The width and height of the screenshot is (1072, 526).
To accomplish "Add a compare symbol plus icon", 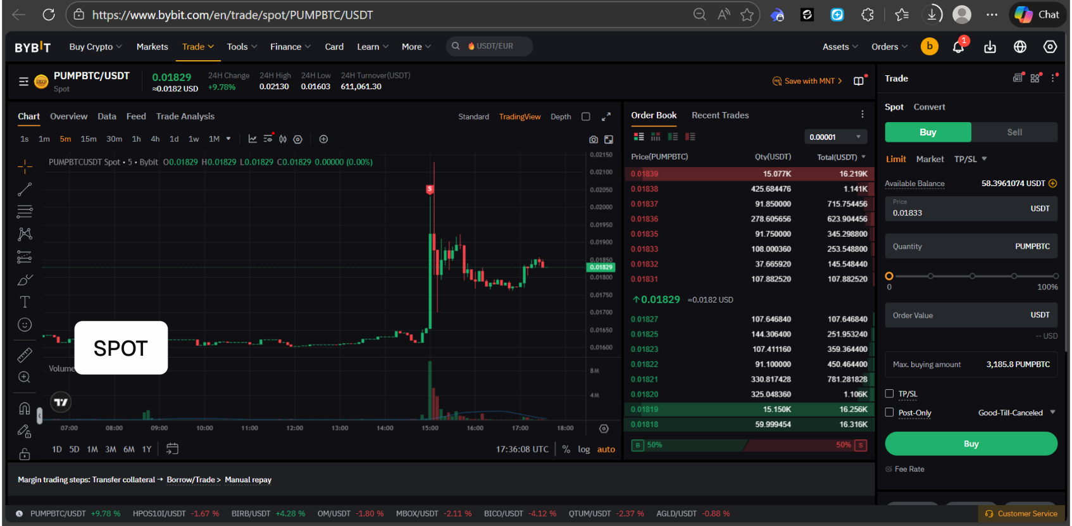I will pyautogui.click(x=323, y=139).
